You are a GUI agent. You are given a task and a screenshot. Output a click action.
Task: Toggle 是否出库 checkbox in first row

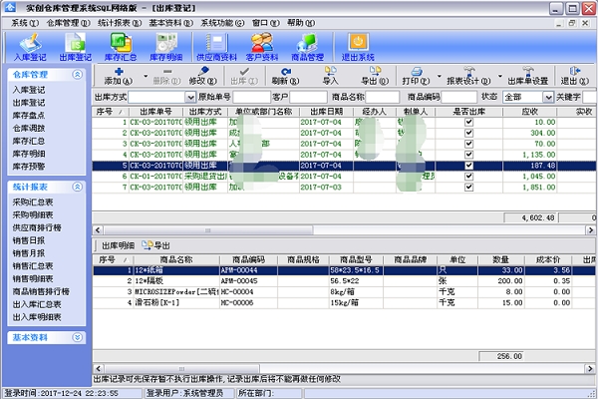click(x=468, y=122)
